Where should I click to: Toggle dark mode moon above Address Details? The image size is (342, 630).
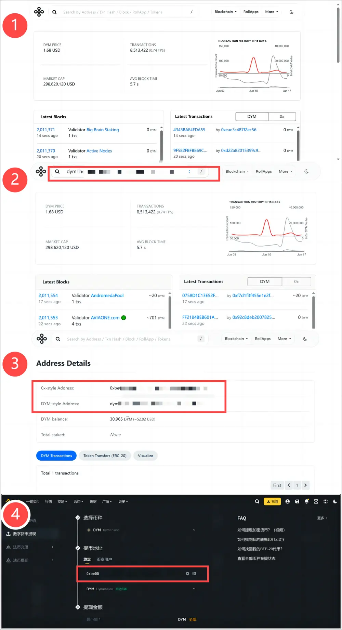click(305, 339)
